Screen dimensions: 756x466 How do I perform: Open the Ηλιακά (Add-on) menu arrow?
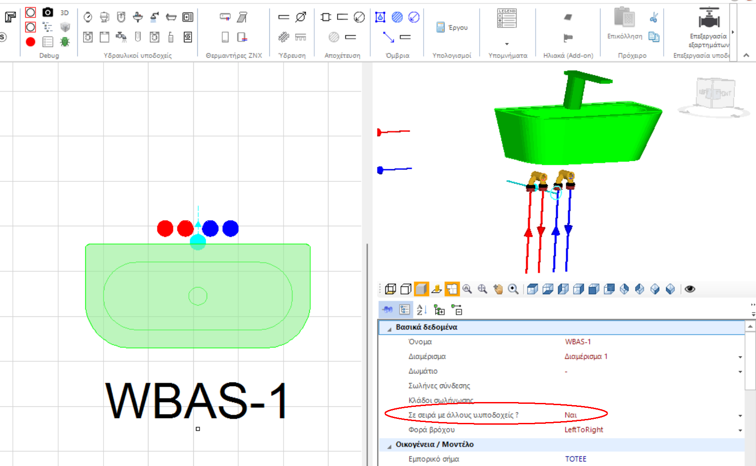506,44
